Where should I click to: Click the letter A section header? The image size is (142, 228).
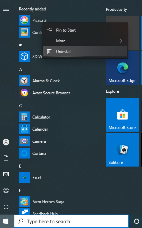tap(21, 70)
